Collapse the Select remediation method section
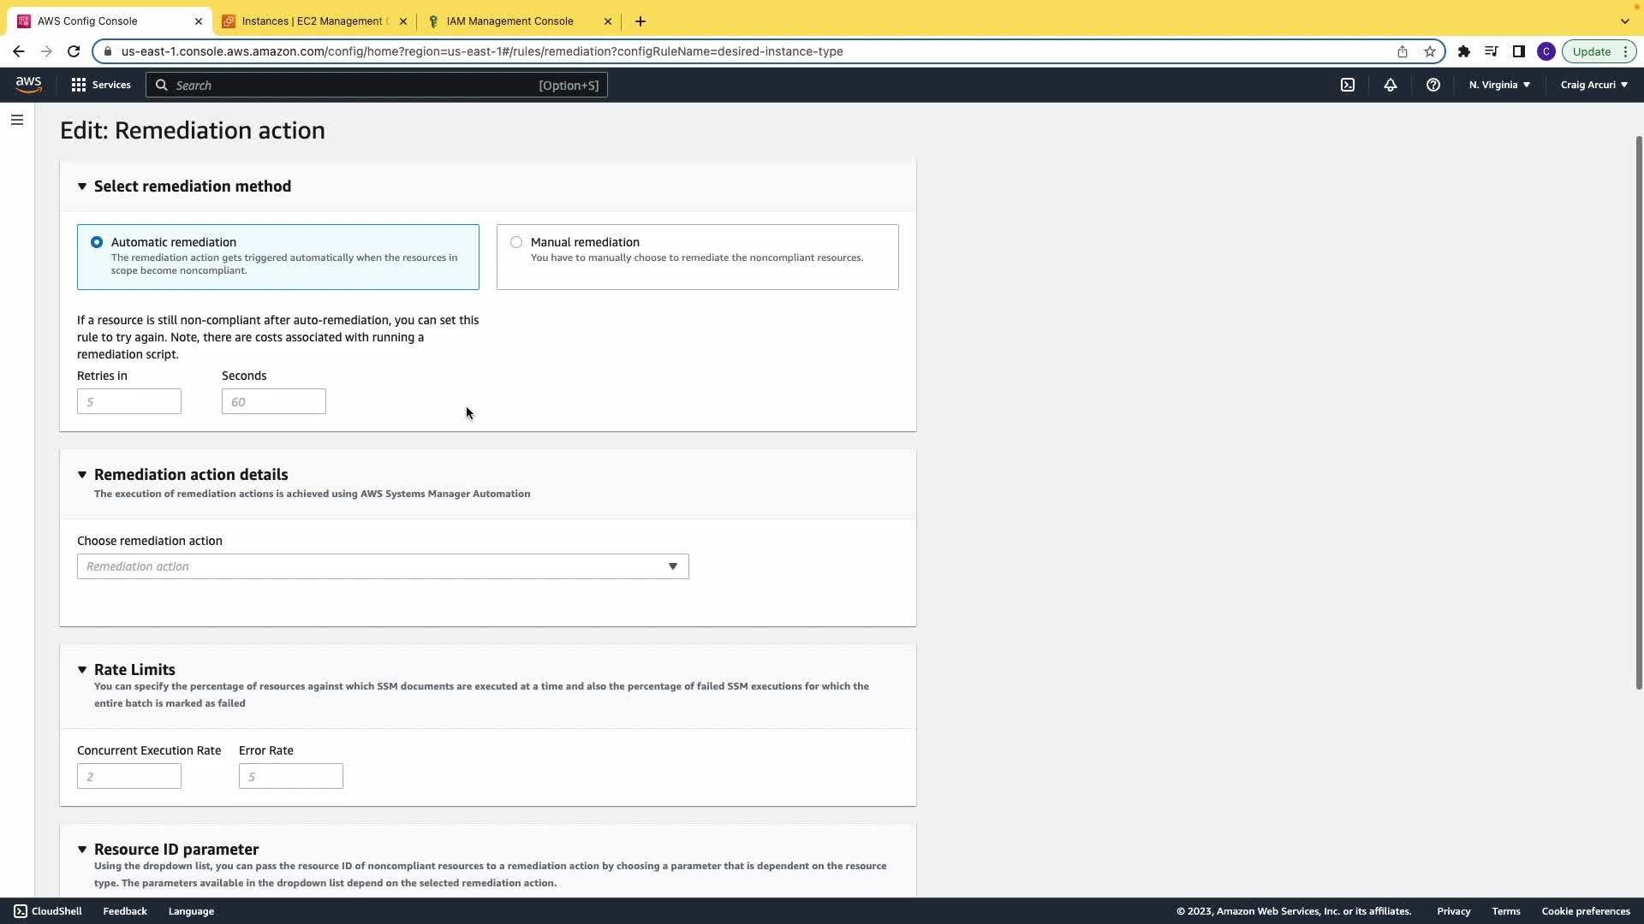 pos(82,187)
